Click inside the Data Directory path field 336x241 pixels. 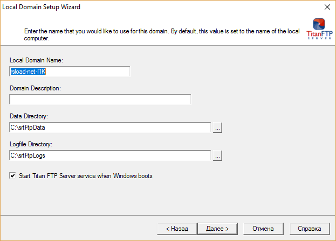point(109,127)
